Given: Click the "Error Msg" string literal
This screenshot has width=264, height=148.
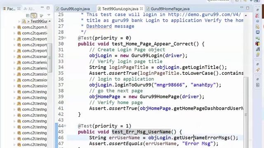Looking at the screenshot, I should click(x=198, y=144).
